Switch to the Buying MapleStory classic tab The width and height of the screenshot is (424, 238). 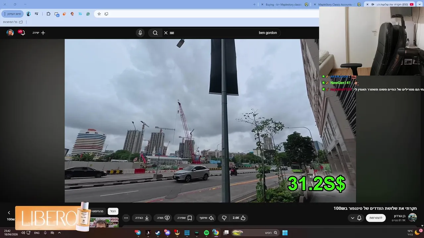(284, 5)
